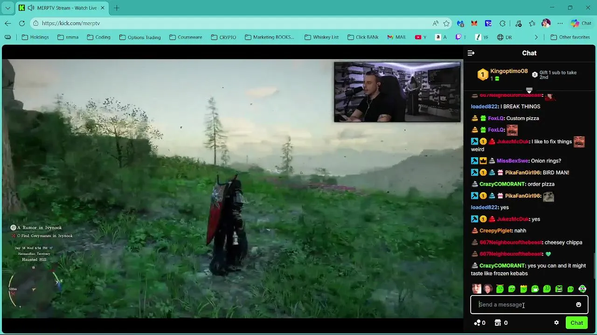This screenshot has width=597, height=335.
Task: Open the Amazon A bookmark
Action: coord(441,37)
